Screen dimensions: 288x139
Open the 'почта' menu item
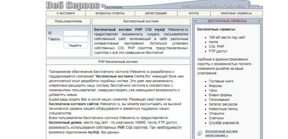tap(194, 13)
